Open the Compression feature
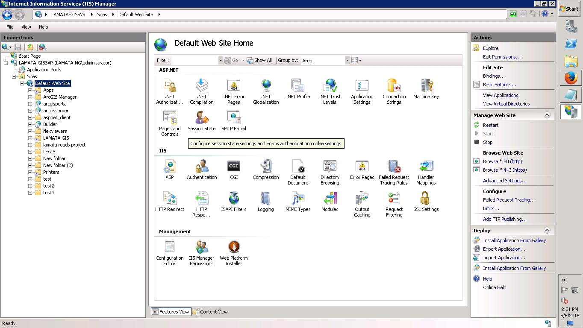This screenshot has width=583, height=328. click(x=266, y=170)
